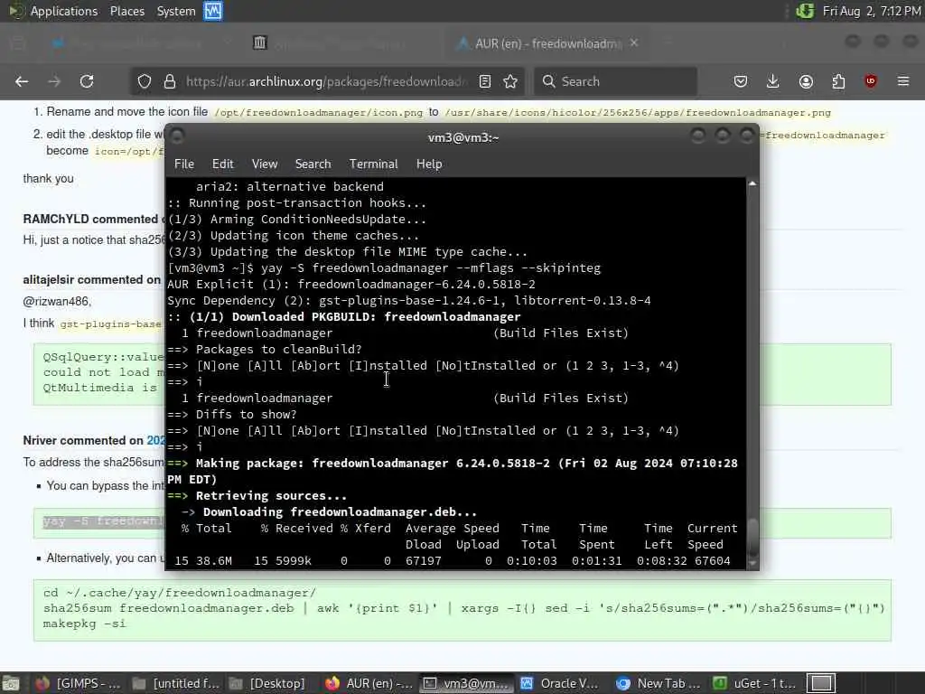Open the System panel menu
Viewport: 925px width, 694px height.
coord(176,11)
